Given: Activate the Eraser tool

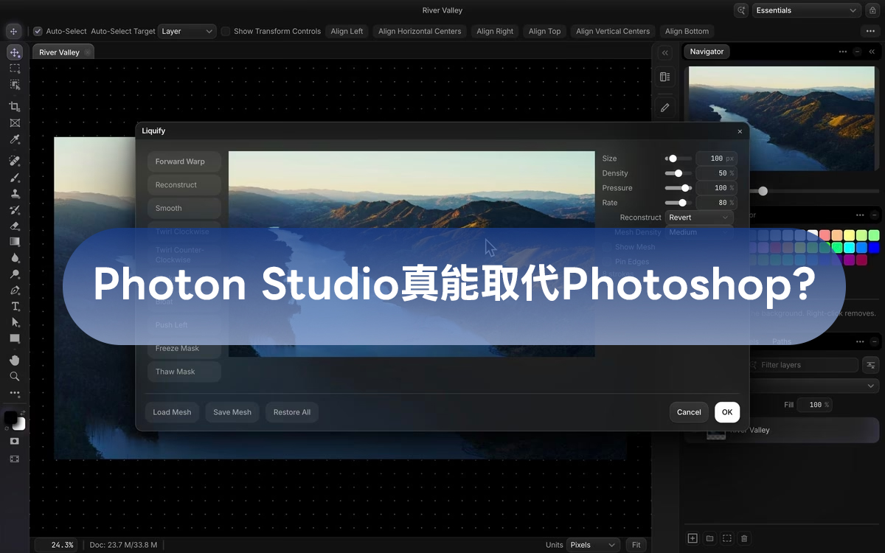Looking at the screenshot, I should [15, 226].
